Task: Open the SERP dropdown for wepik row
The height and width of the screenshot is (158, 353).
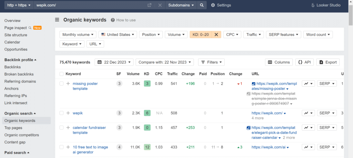Action: pyautogui.click(x=327, y=113)
